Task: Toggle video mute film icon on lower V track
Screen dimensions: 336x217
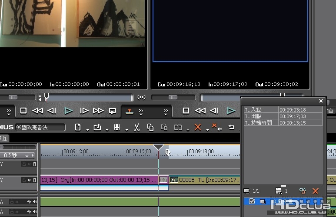Action: (34, 180)
